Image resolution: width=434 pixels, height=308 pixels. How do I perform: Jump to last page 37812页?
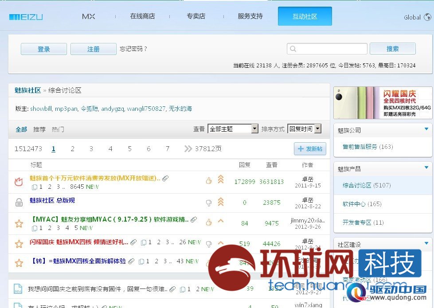tap(208, 149)
